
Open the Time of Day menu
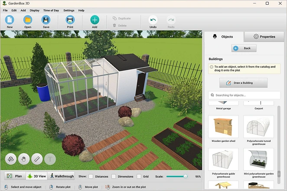[x=51, y=10]
